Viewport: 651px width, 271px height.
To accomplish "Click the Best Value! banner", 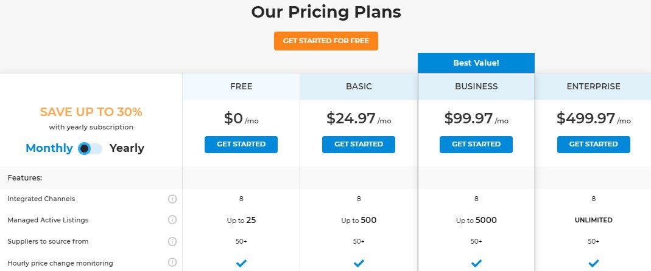I will coord(476,63).
